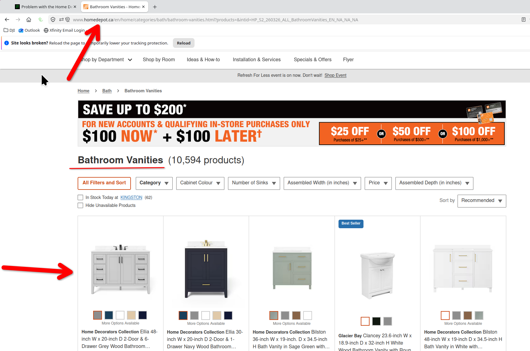The height and width of the screenshot is (351, 530).
Task: Open a new tab with the plus icon
Action: [155, 7]
